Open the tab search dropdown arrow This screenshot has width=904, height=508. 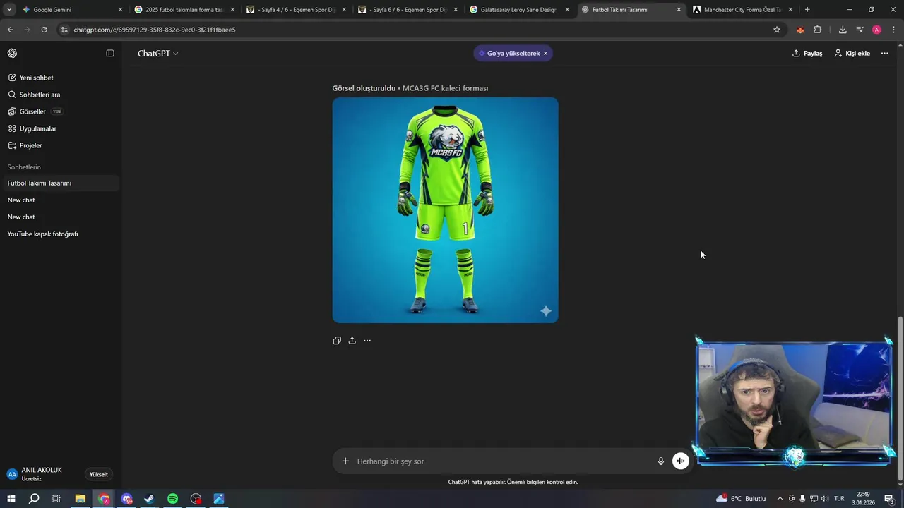point(9,10)
